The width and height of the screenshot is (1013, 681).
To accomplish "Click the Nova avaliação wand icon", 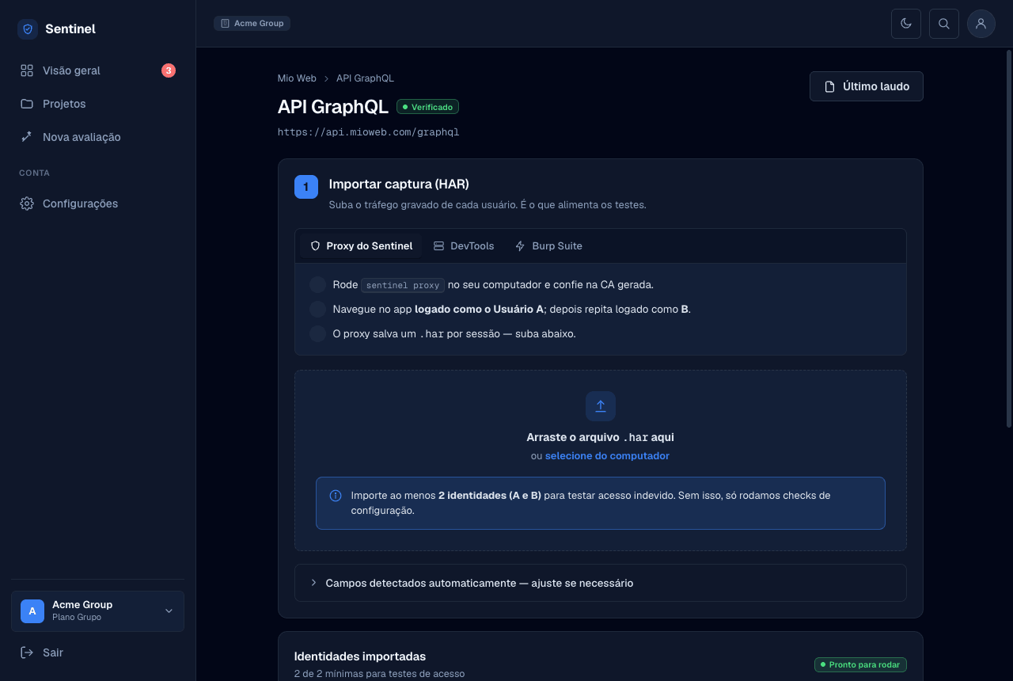I will pyautogui.click(x=27, y=137).
